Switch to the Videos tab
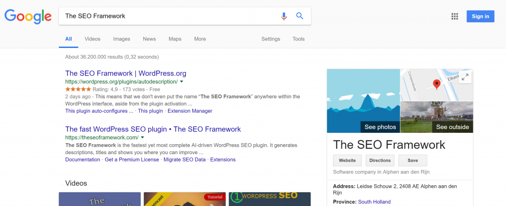The image size is (506, 206). click(92, 39)
